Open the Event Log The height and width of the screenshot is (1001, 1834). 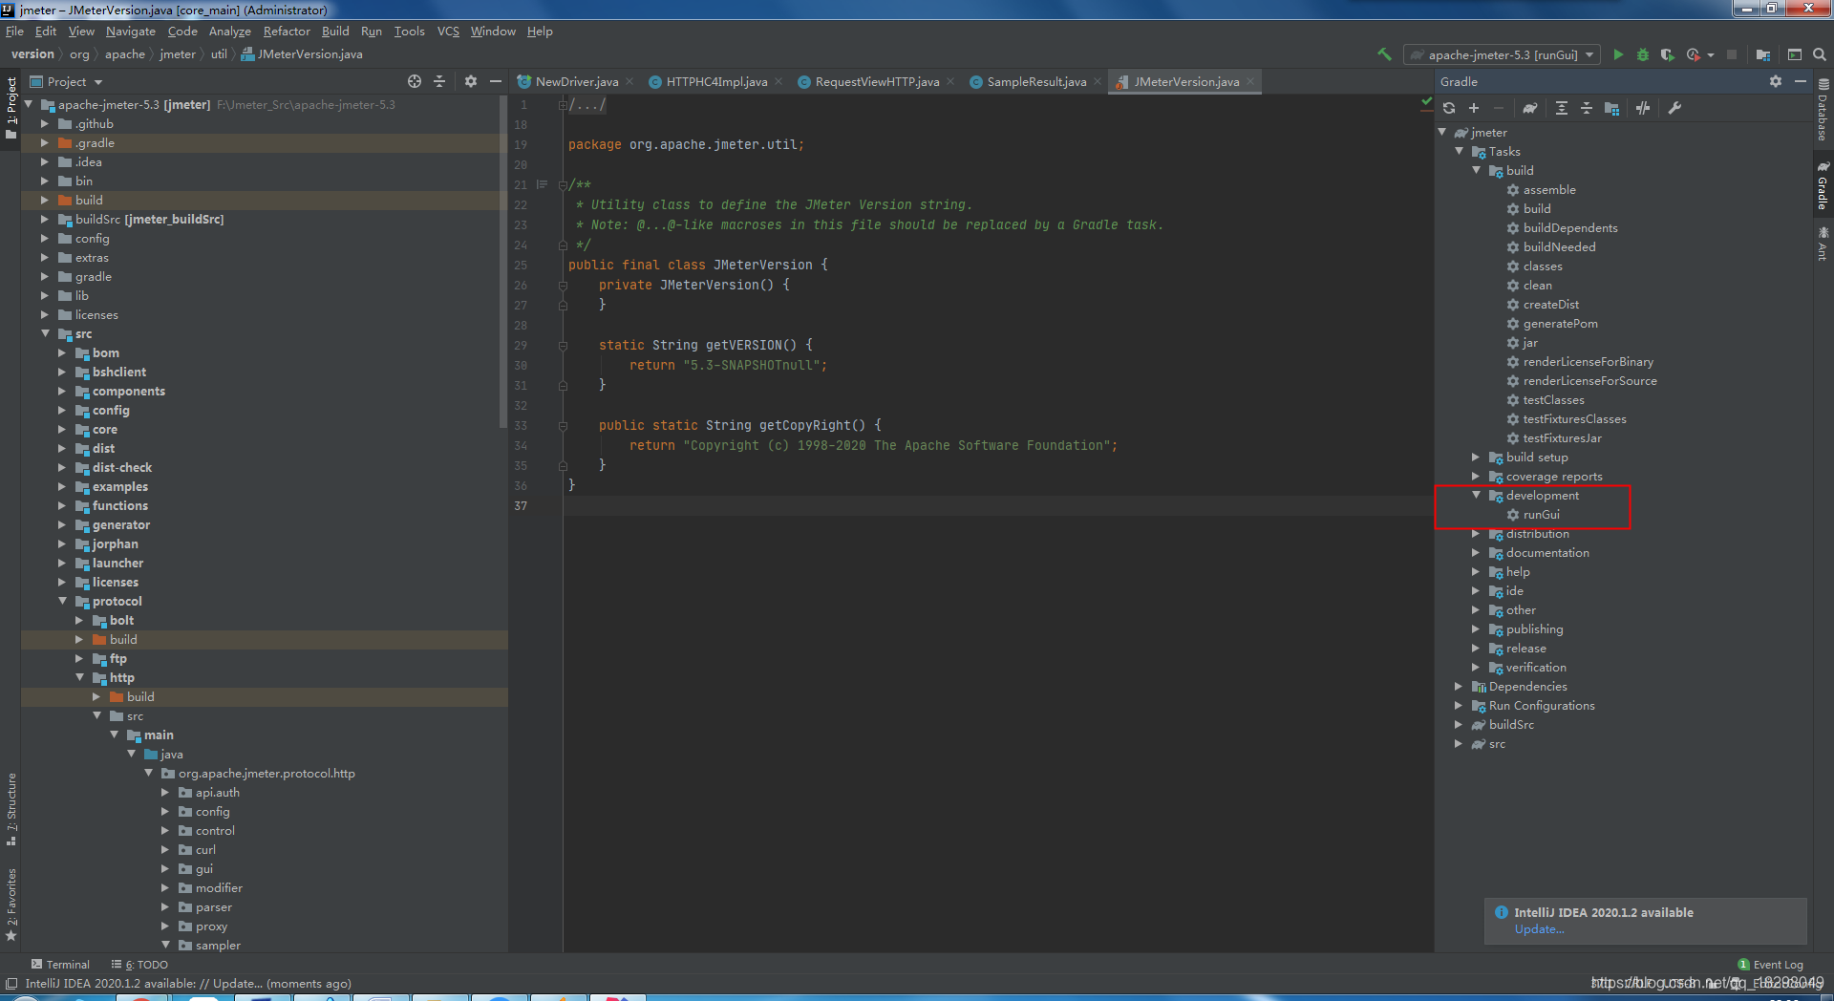(1770, 965)
